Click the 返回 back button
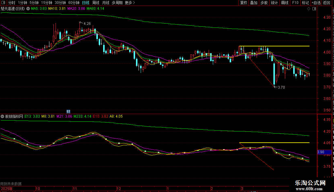Viewport: 334px width, 192px height. [327, 3]
